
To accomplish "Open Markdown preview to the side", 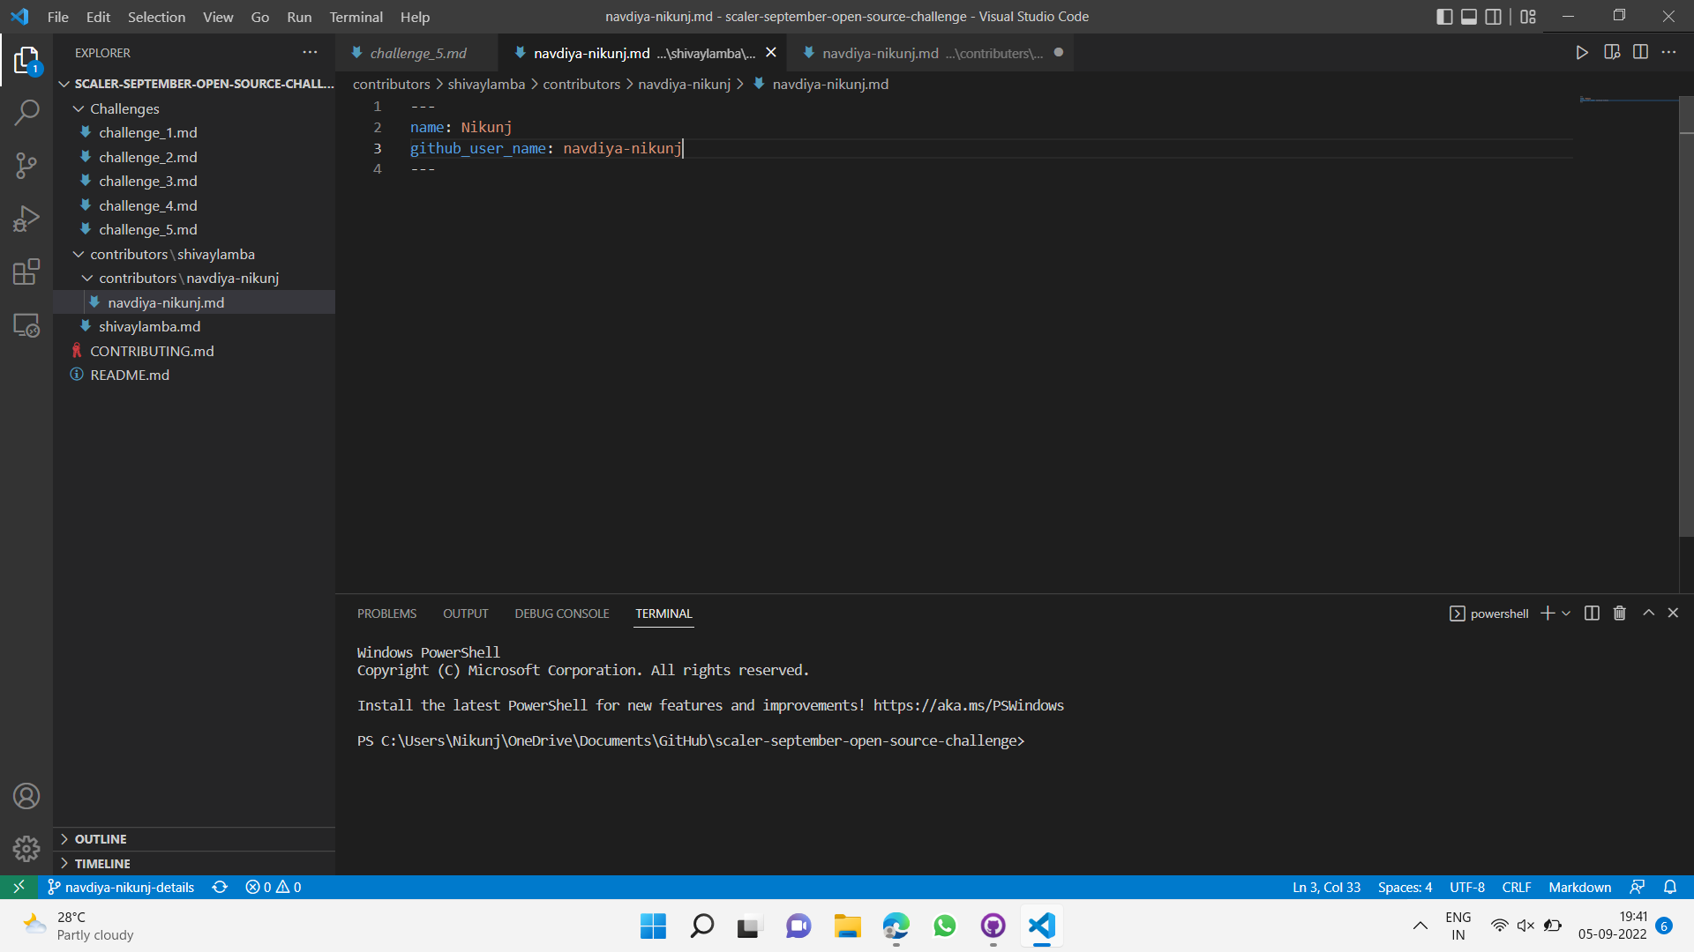I will (1612, 52).
